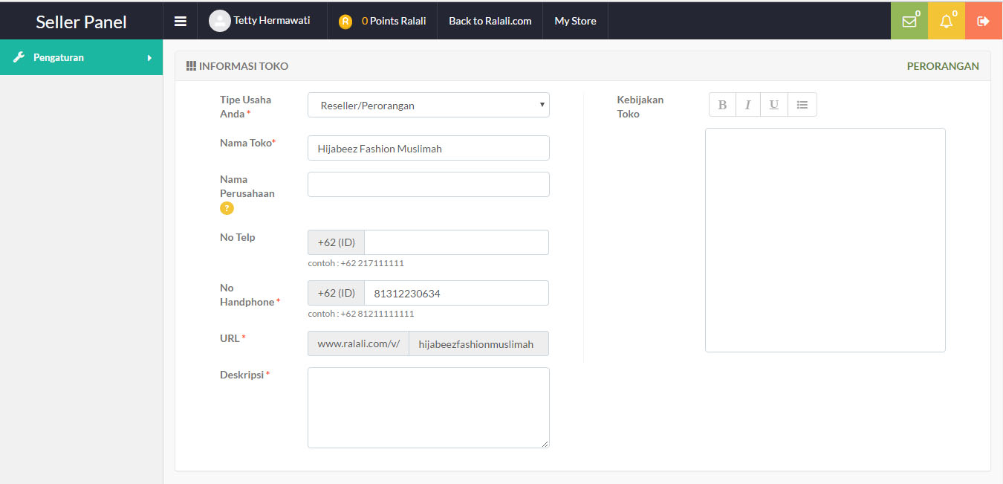Screen dimensions: 1003x484
Task: Click inside the Kebijakan Toko editor area
Action: point(825,239)
